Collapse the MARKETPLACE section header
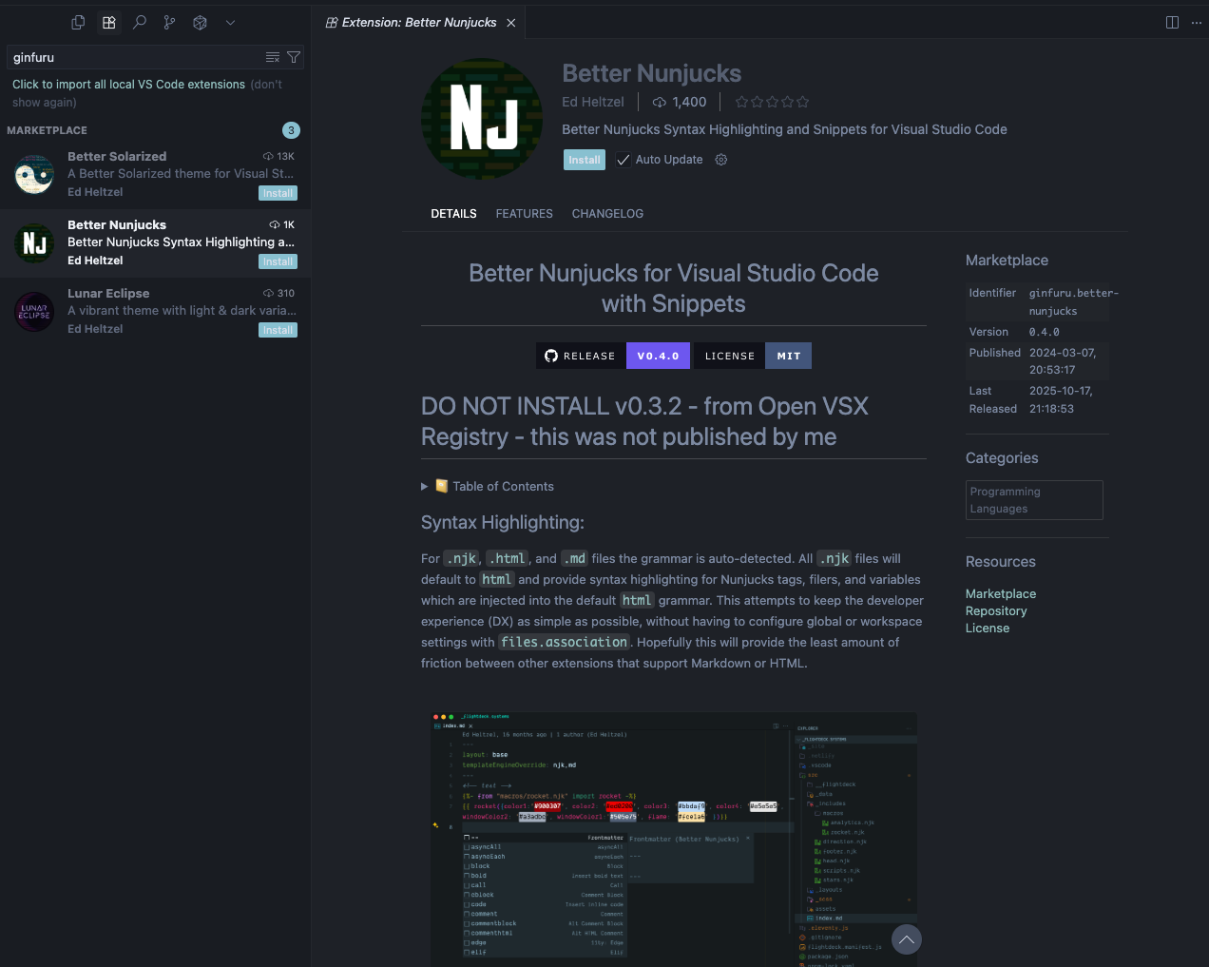Screen dimensions: 1209x967 48,130
